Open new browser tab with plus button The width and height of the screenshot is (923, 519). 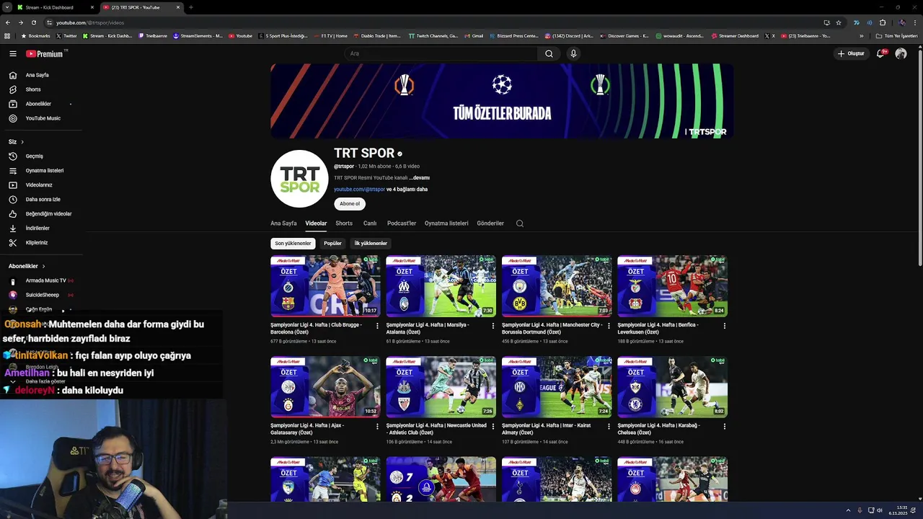point(190,7)
